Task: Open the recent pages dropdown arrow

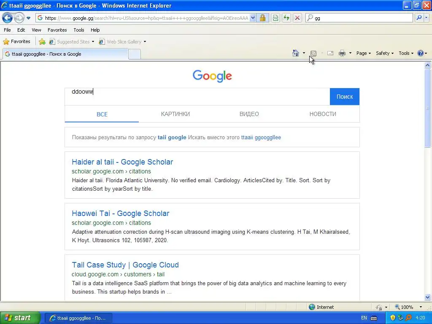Action: (28, 18)
